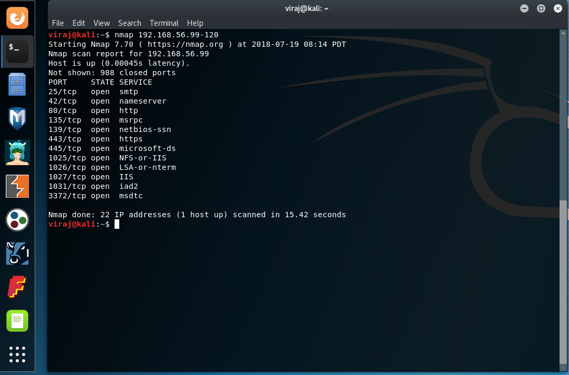
Task: Click the '139/tcp open netbios-ssn' line
Action: (x=110, y=129)
